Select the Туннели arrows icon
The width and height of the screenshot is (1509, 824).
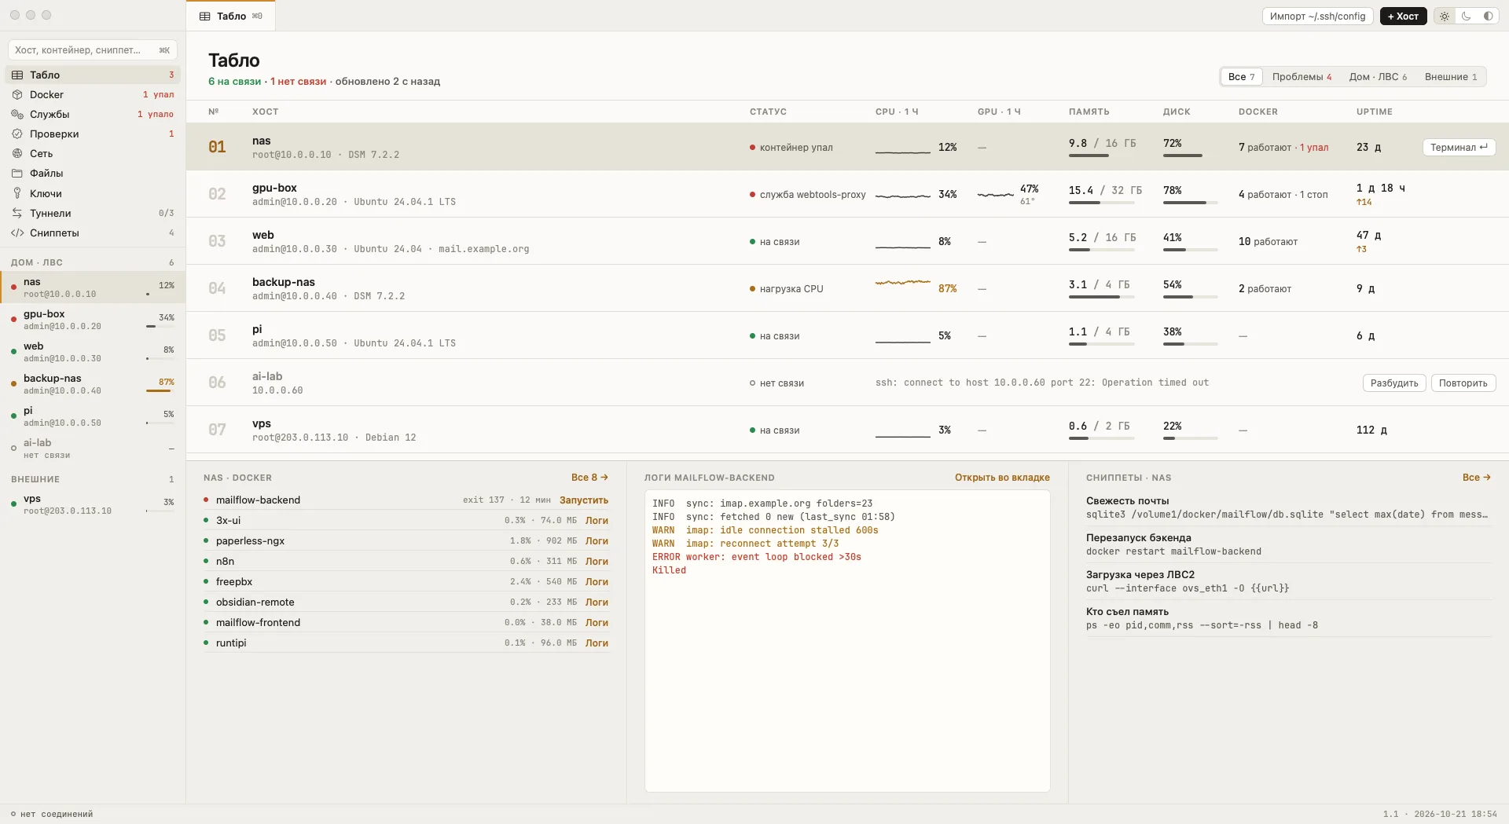coord(17,213)
